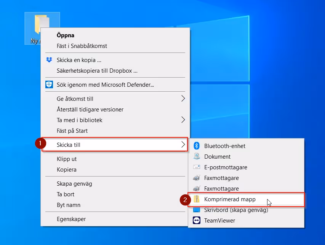Open Ta med i bibliotek entry

pos(115,120)
